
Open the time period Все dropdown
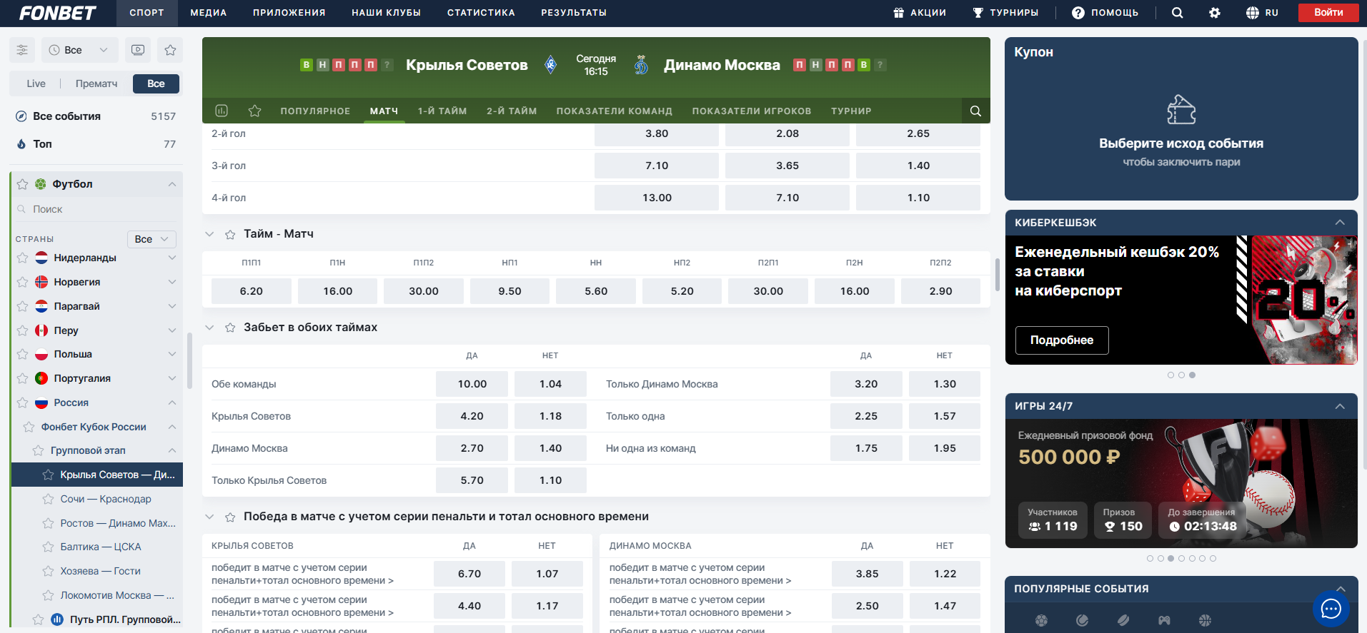pyautogui.click(x=79, y=50)
